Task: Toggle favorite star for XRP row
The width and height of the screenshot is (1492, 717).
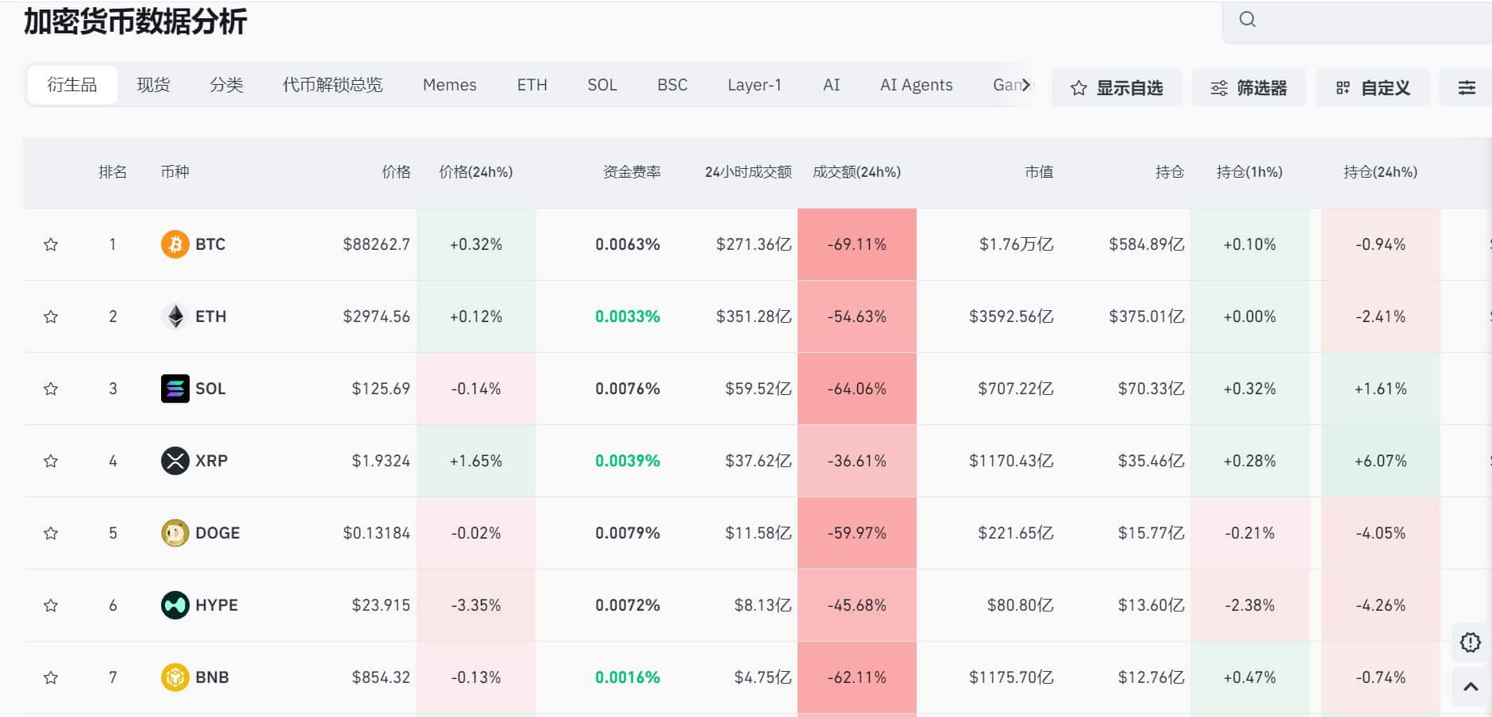Action: click(x=51, y=461)
